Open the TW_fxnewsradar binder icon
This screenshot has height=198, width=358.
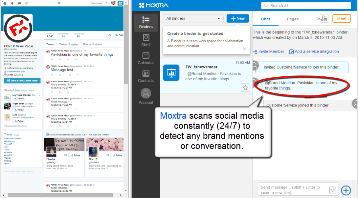coord(171,73)
